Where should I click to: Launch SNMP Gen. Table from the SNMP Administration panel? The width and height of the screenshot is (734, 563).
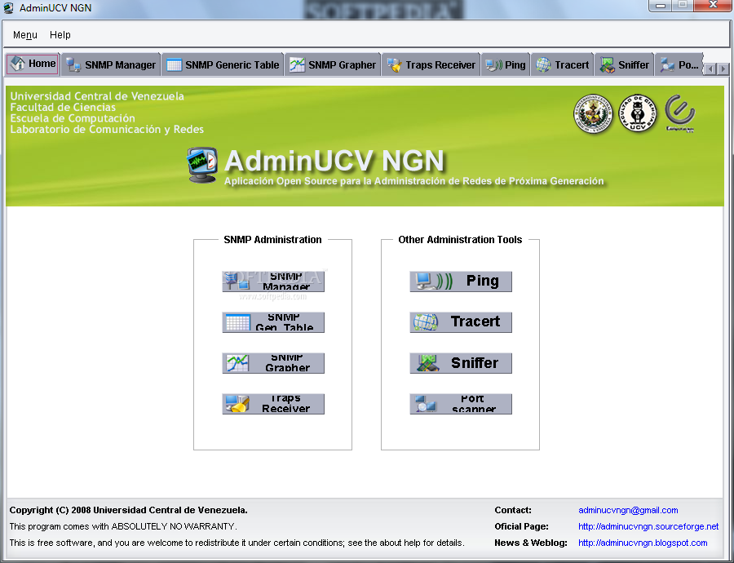coord(273,322)
